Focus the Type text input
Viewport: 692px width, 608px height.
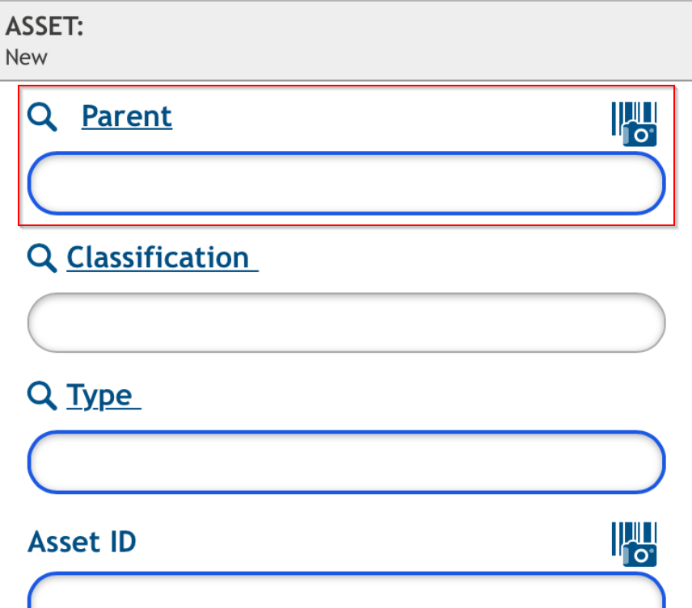(x=346, y=462)
